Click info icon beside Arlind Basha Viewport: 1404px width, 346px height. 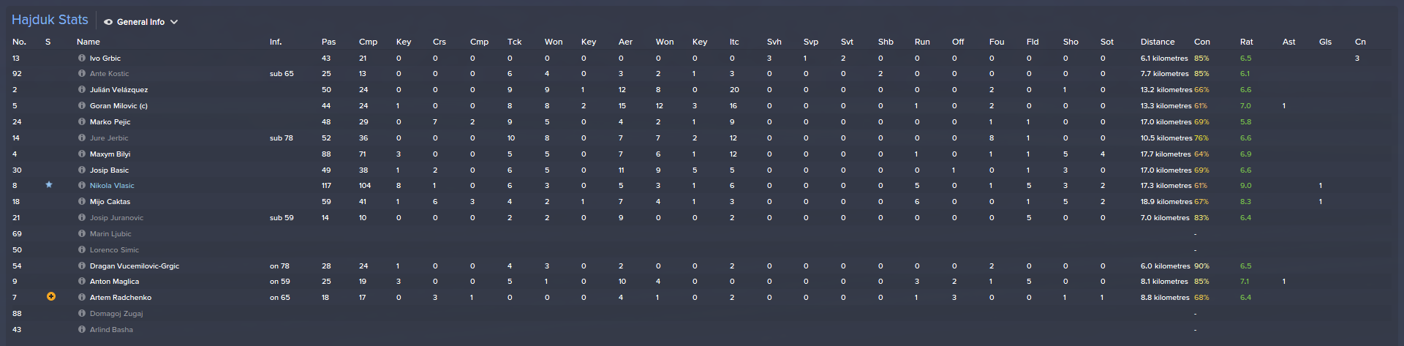tap(82, 330)
